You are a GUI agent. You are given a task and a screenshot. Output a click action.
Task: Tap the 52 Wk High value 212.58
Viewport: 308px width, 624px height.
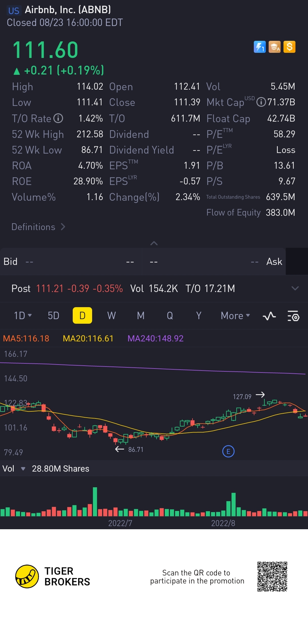pos(90,134)
